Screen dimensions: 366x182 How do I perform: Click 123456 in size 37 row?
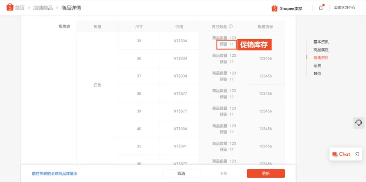click(265, 76)
